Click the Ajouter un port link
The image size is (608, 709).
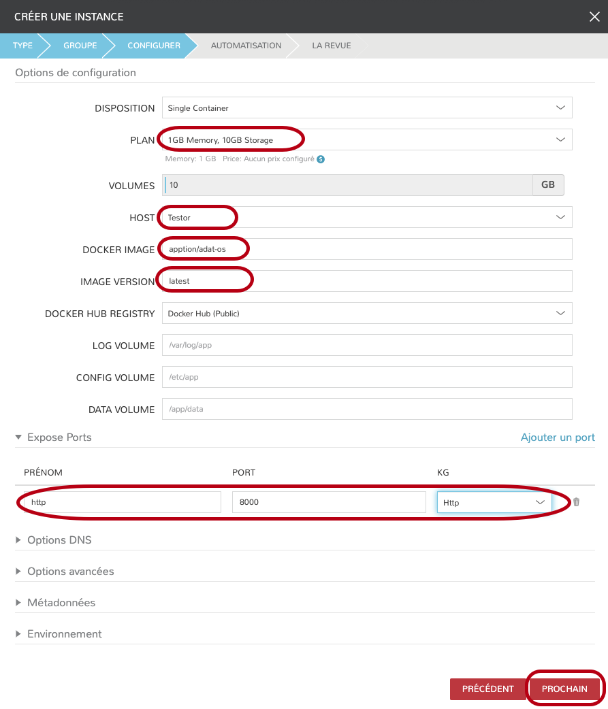coord(558,438)
